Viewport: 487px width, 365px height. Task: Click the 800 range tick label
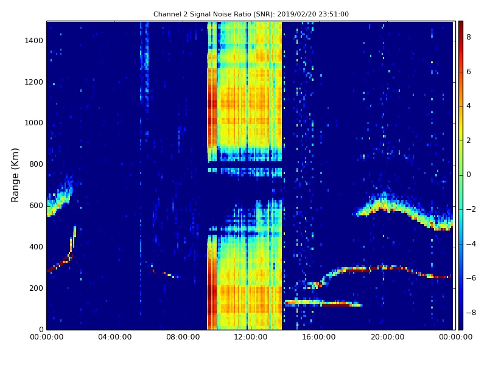click(x=36, y=164)
